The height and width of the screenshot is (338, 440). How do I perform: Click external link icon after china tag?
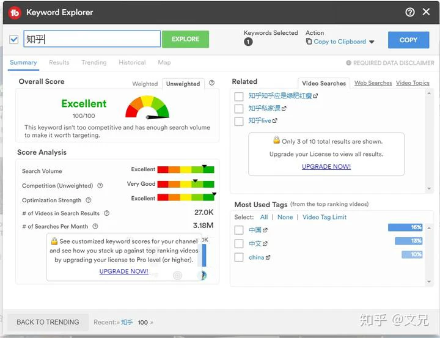[268, 257]
